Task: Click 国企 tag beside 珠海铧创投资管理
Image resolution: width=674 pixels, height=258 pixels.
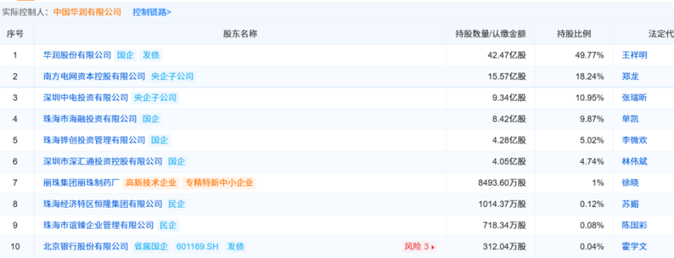Action: (x=159, y=140)
